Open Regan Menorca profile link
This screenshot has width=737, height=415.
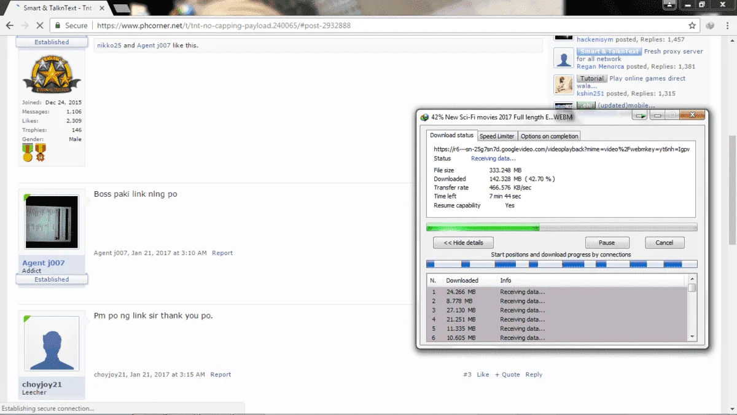[601, 66]
